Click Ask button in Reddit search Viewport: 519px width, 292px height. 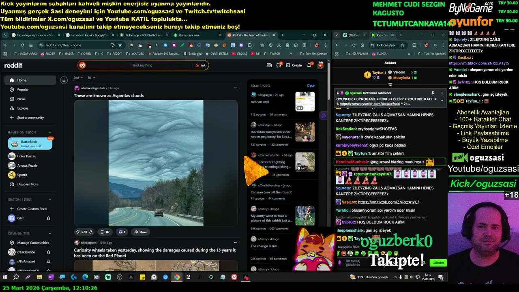(x=200, y=65)
